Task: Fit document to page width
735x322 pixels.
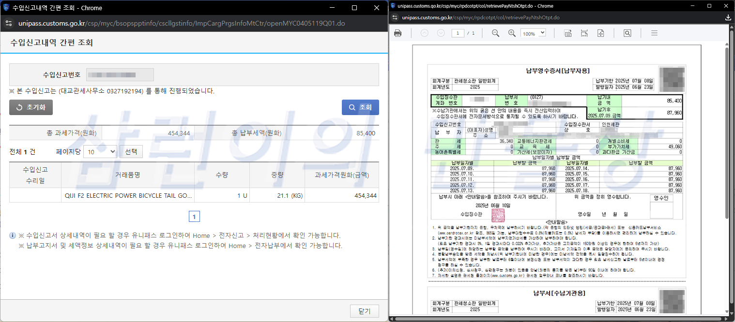Action: coord(584,33)
